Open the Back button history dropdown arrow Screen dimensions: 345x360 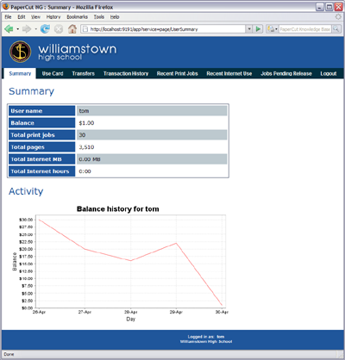point(18,29)
